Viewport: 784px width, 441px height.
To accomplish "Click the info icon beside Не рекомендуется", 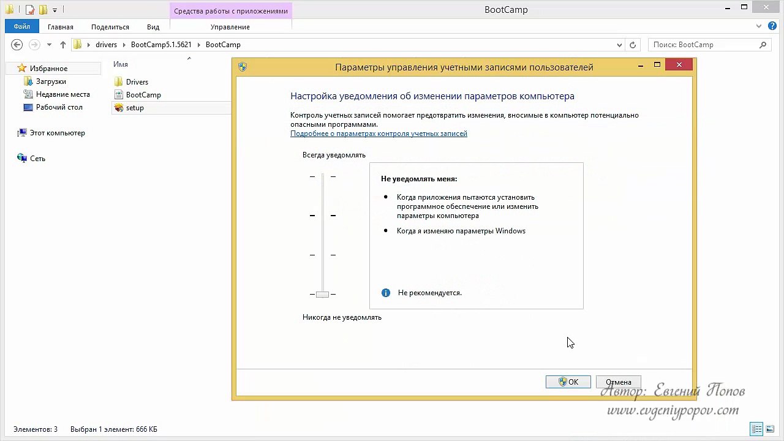I will click(x=386, y=293).
